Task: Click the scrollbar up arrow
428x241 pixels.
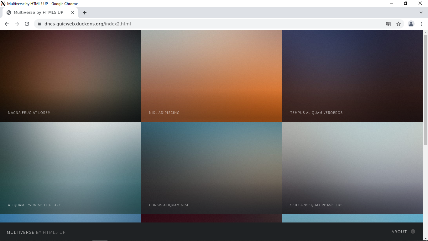Action: tap(425, 32)
